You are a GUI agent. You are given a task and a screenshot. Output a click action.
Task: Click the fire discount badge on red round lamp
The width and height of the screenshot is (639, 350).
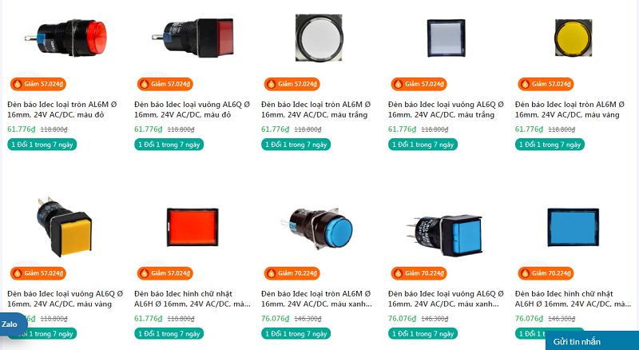coord(38,84)
